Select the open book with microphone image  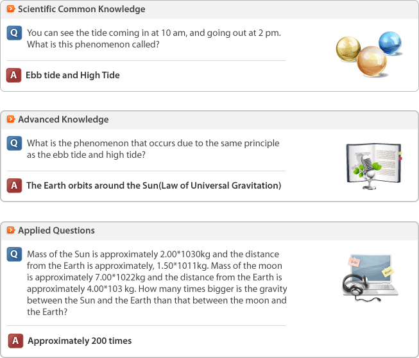pyautogui.click(x=374, y=166)
